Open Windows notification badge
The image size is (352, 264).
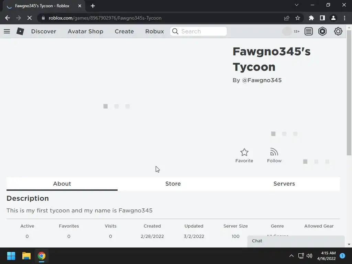(342, 256)
